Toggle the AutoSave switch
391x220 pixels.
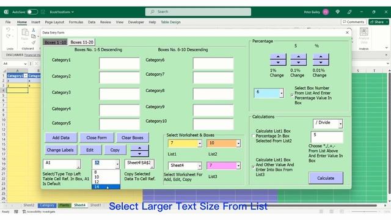click(x=32, y=12)
